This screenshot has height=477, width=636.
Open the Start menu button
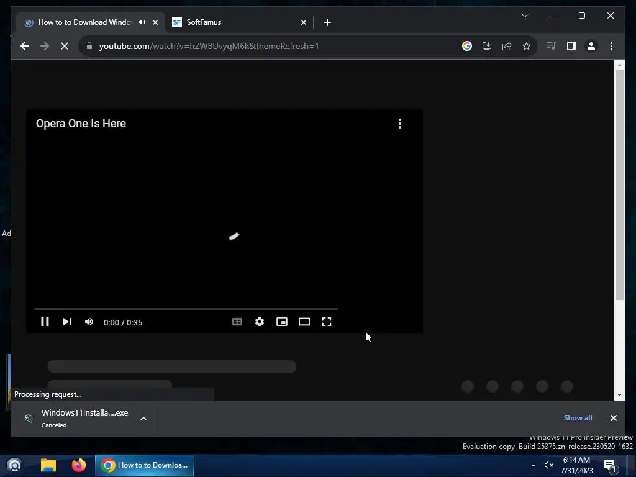(x=14, y=465)
